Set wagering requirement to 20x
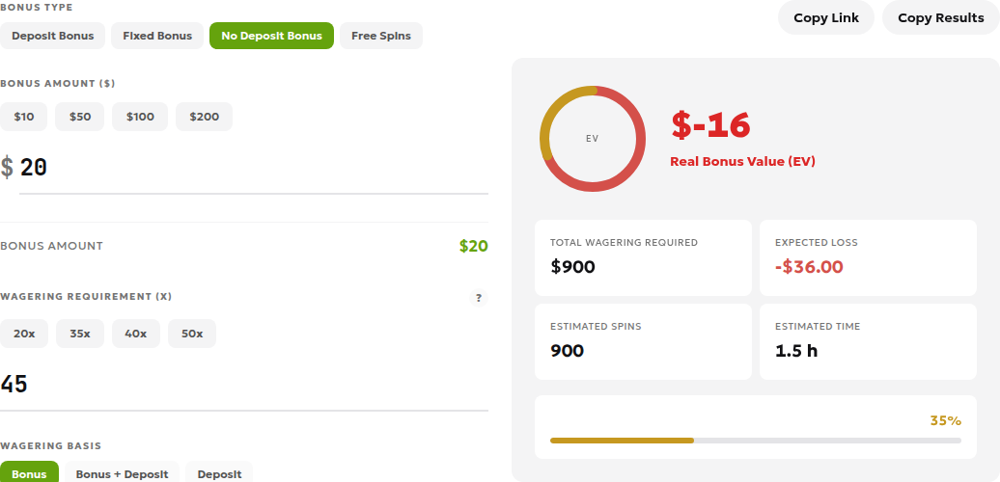Viewport: 1000px width, 482px height. click(23, 334)
